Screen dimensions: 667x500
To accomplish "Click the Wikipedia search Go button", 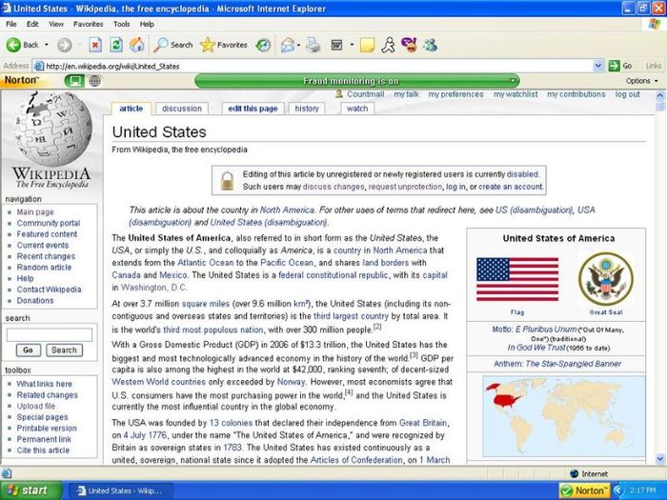I will click(x=27, y=350).
